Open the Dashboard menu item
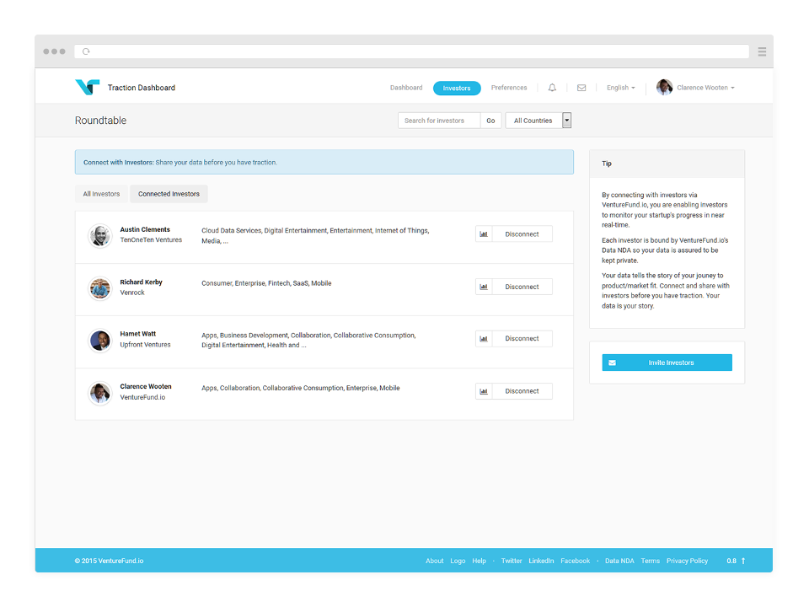This screenshot has width=809, height=607. (406, 87)
